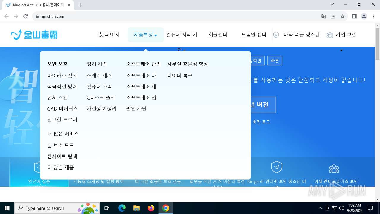Open the 버전 로그 link
The width and height of the screenshot is (380, 214).
261,122
